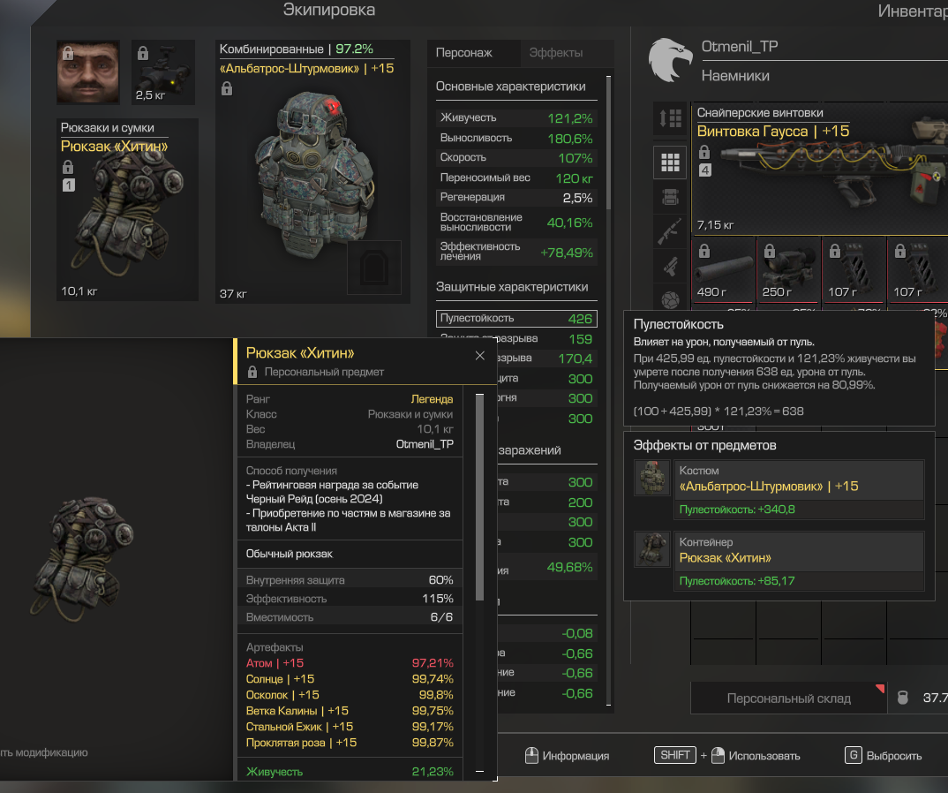This screenshot has width=948, height=793.
Task: Select the Пулестойкость stat row
Action: 515,319
